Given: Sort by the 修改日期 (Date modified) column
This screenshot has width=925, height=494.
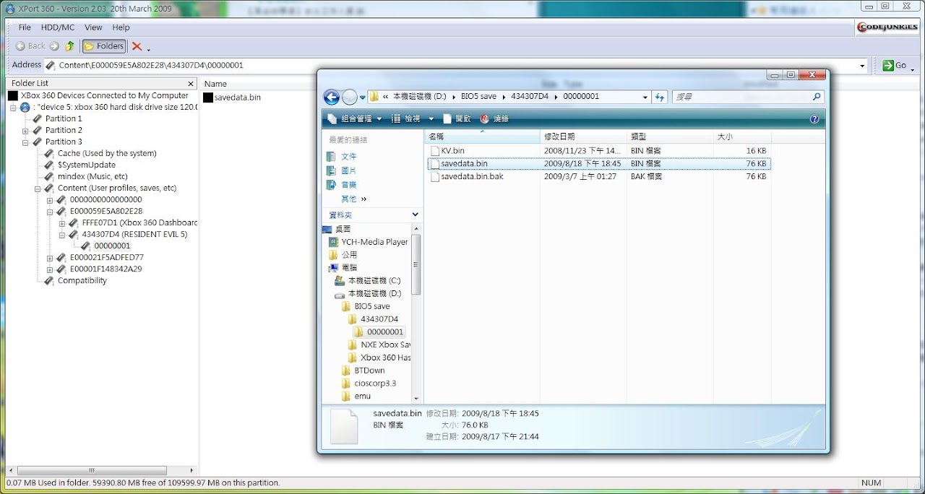Looking at the screenshot, I should 583,136.
